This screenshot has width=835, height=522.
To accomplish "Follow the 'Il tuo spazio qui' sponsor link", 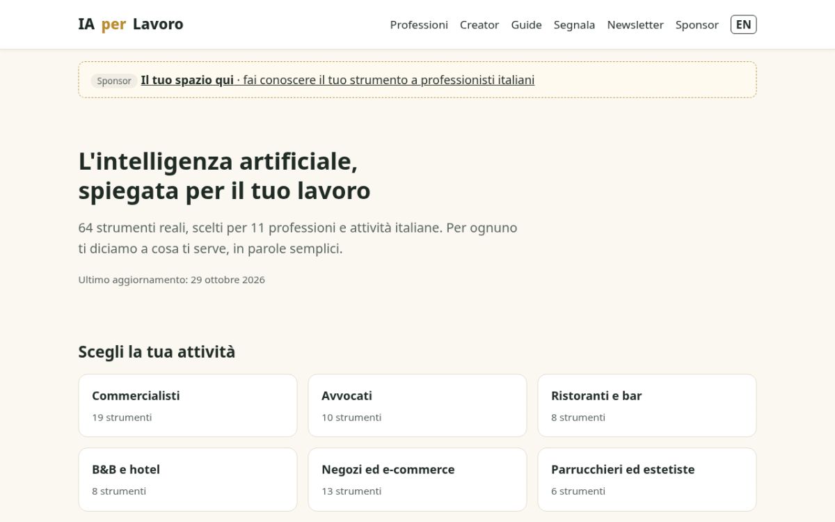I will [337, 80].
